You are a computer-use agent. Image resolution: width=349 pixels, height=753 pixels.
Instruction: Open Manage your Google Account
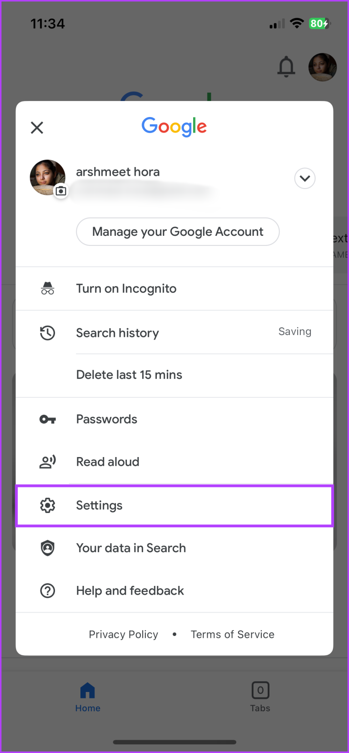coord(178,232)
